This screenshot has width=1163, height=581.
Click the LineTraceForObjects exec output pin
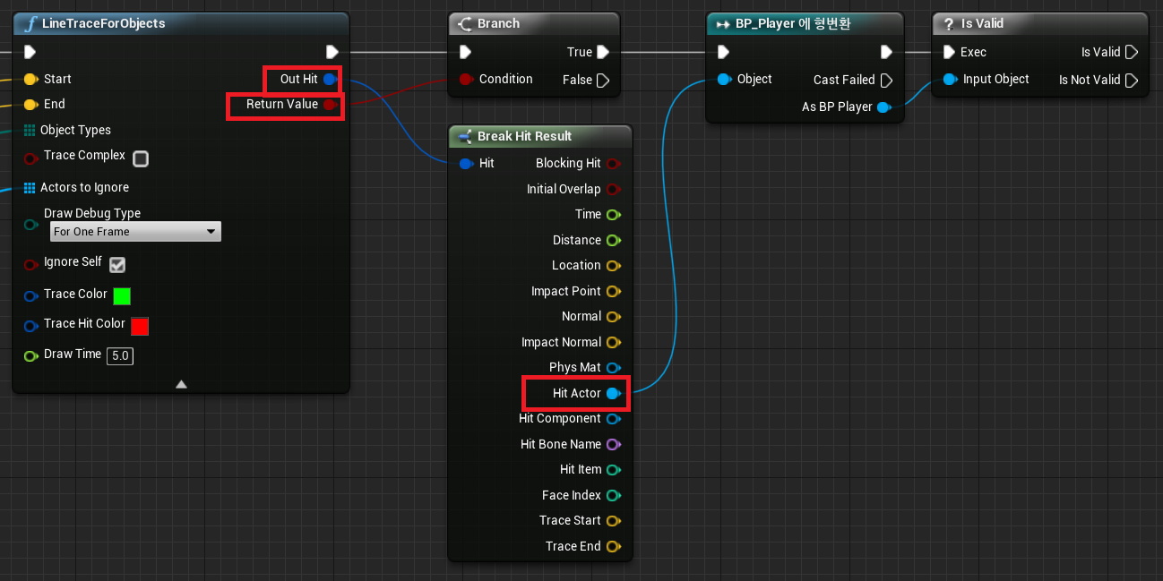(x=332, y=52)
